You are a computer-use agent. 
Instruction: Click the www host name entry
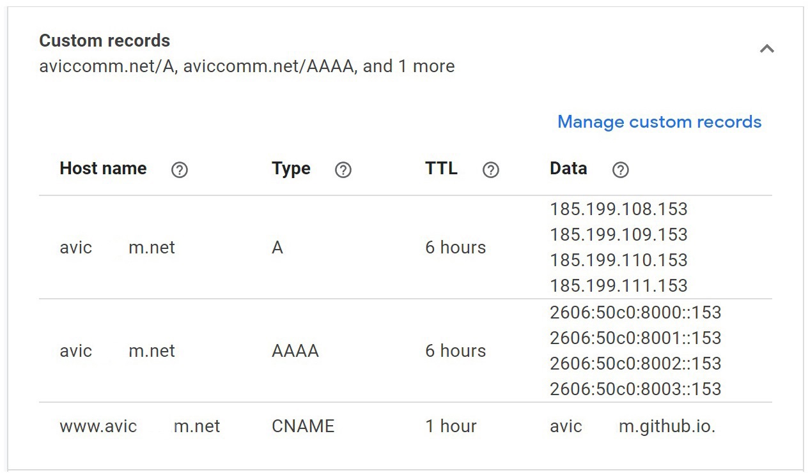pos(139,426)
